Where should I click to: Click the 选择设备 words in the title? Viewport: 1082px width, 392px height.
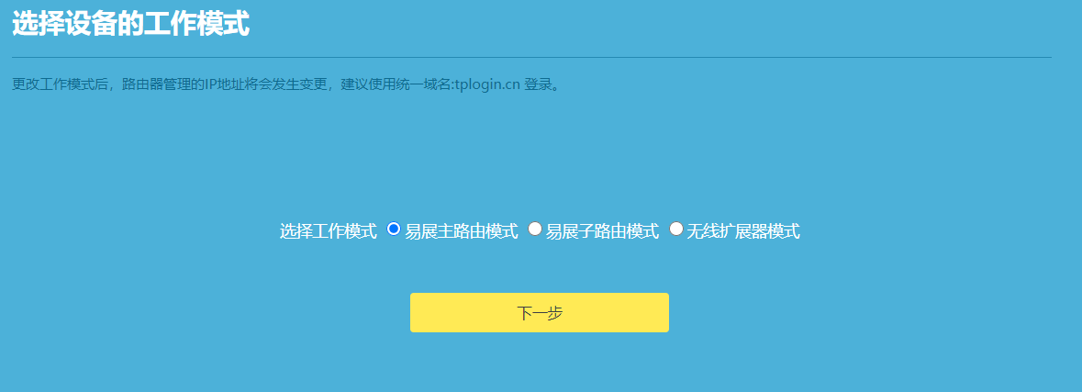pyautogui.click(x=65, y=25)
